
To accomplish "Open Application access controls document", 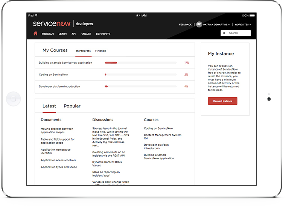I will 58,160.
